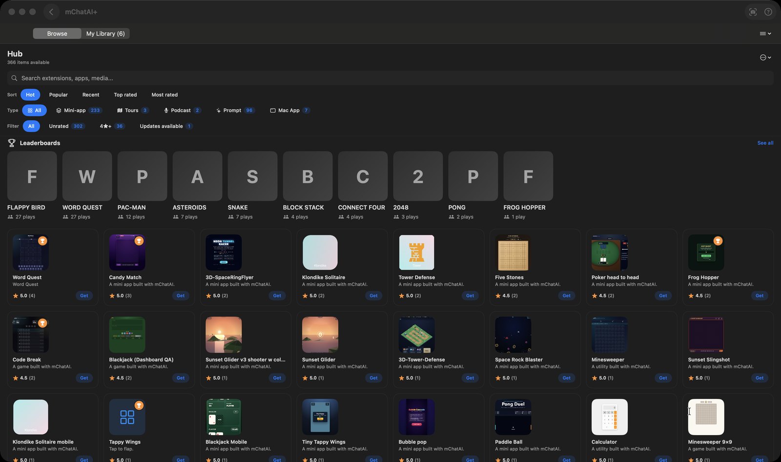This screenshot has height=462, width=781.
Task: Open the 2048 leaderboard tile
Action: (x=418, y=176)
